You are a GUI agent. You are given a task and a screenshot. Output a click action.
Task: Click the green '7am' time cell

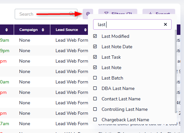[5, 124]
